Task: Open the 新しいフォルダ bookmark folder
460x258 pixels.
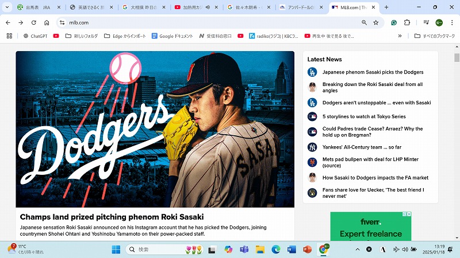Action: (x=82, y=36)
